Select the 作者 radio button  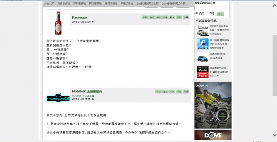[x=207, y=13]
